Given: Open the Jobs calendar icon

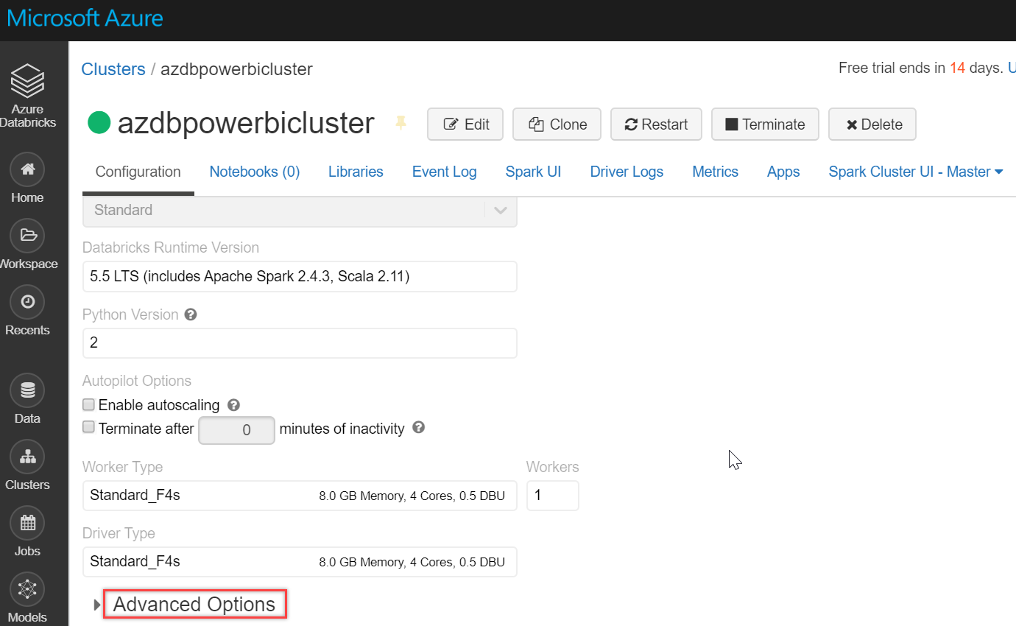Looking at the screenshot, I should tap(27, 523).
